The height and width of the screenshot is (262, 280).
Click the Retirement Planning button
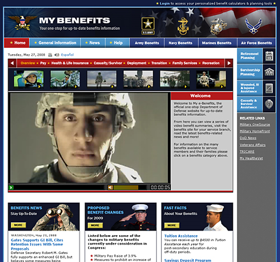[250, 56]
